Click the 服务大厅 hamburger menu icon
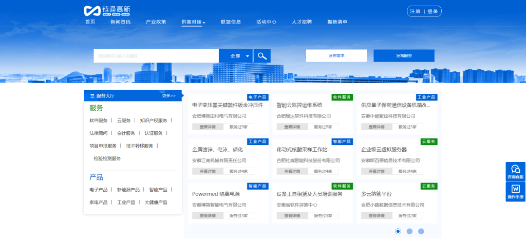 tap(92, 96)
